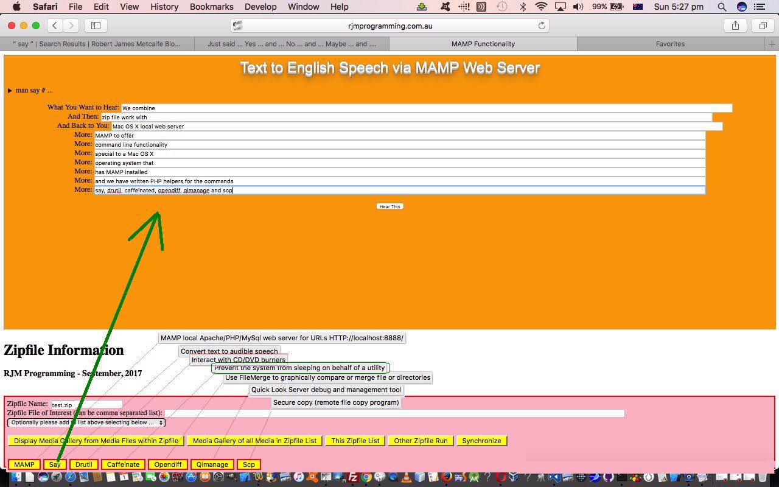This screenshot has height=487, width=779.
Task: Open the History menu
Action: click(x=164, y=7)
